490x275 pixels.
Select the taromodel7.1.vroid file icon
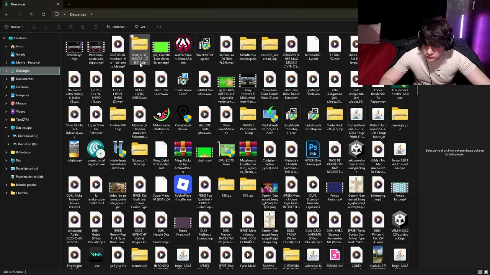(x=313, y=44)
